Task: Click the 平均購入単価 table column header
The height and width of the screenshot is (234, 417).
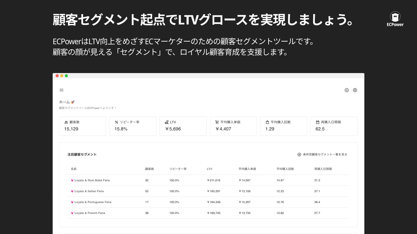Action: pos(247,169)
